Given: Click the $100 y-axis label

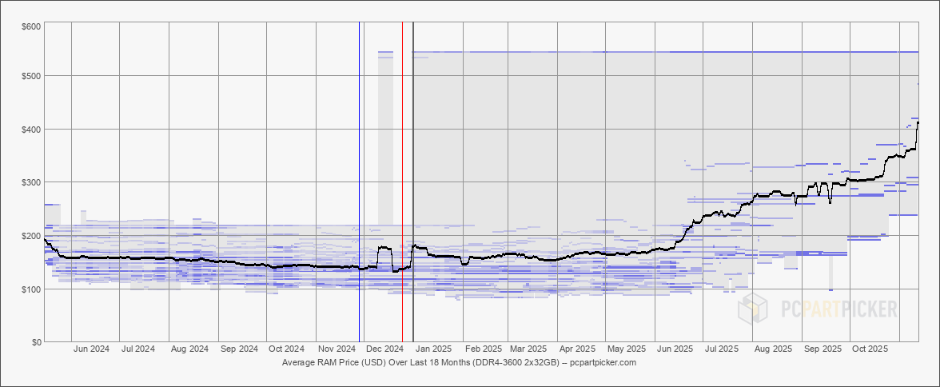Looking at the screenshot, I should pos(32,289).
